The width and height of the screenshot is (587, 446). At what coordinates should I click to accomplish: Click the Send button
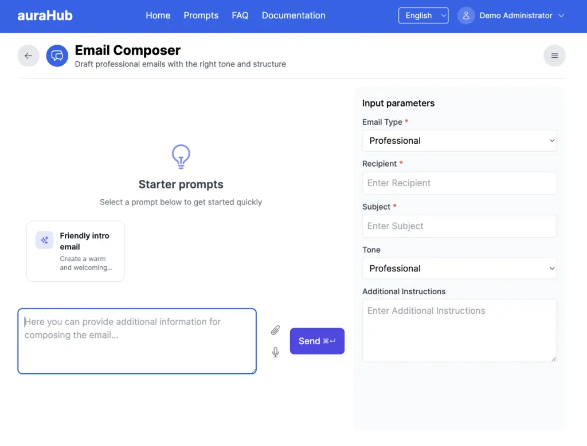click(317, 341)
